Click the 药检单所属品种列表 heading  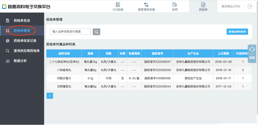61,44
